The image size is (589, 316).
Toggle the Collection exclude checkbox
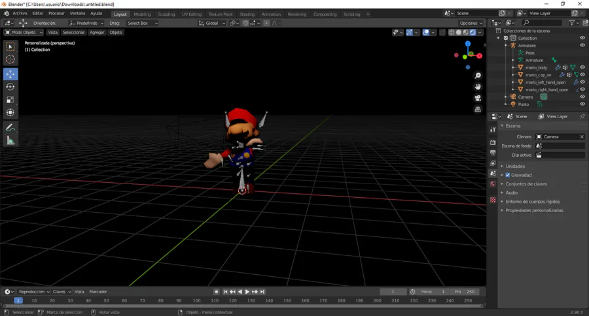pyautogui.click(x=506, y=39)
